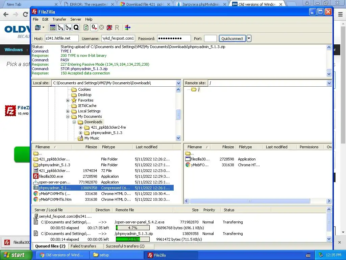This screenshot has height=260, width=346.
Task: Switch to Successful transfers (2) tab
Action: [125, 246]
